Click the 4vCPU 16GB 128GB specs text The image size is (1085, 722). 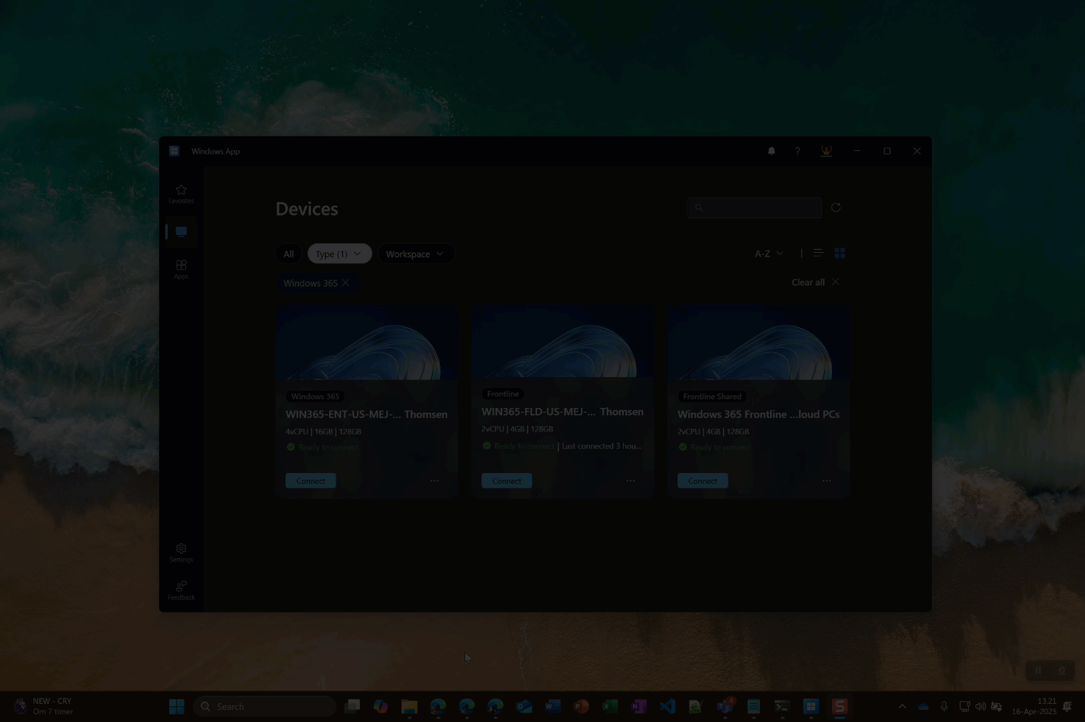[x=324, y=431]
